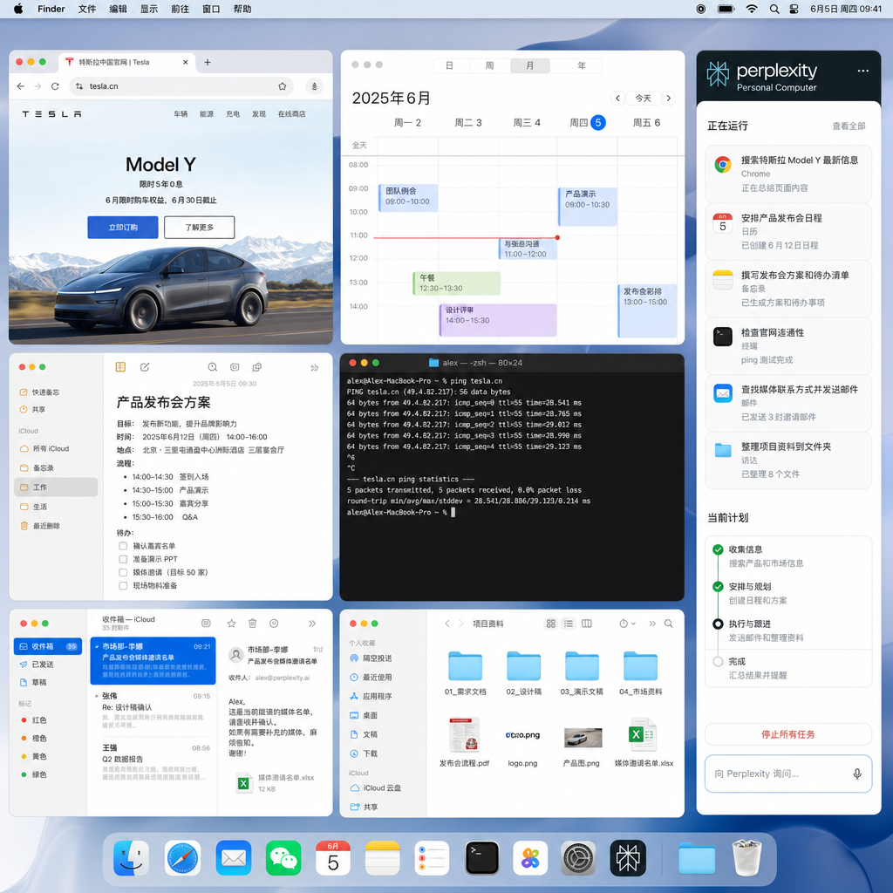The image size is (893, 893).
Task: Select 工作 folder in Notes sidebar
Action: coord(56,487)
